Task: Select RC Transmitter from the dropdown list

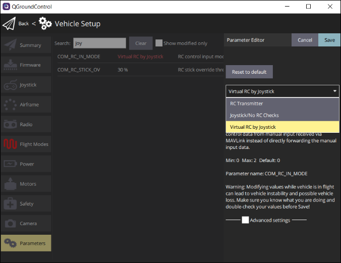Action: [282, 103]
